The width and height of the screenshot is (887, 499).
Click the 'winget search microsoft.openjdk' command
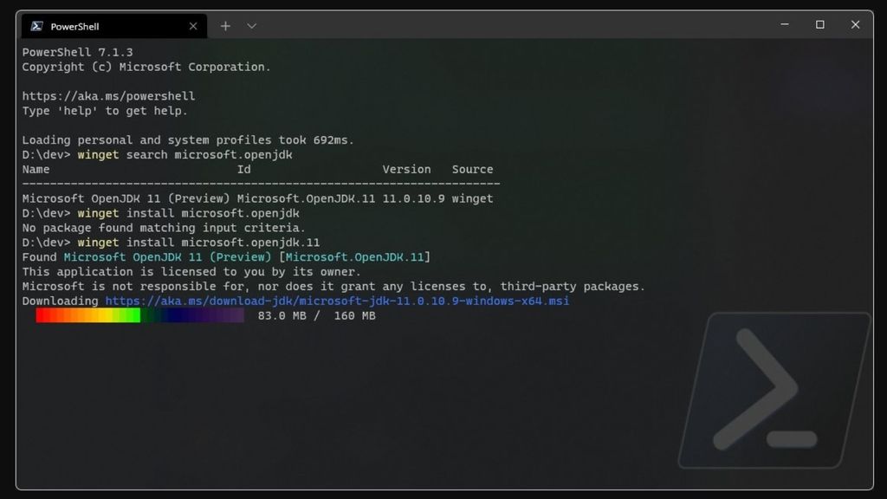185,154
